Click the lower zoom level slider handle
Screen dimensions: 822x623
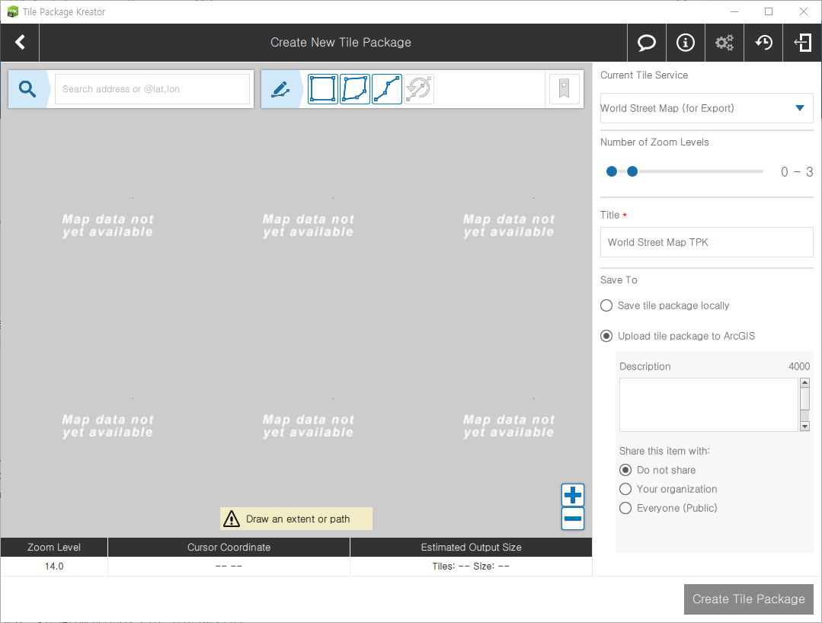[x=611, y=171]
